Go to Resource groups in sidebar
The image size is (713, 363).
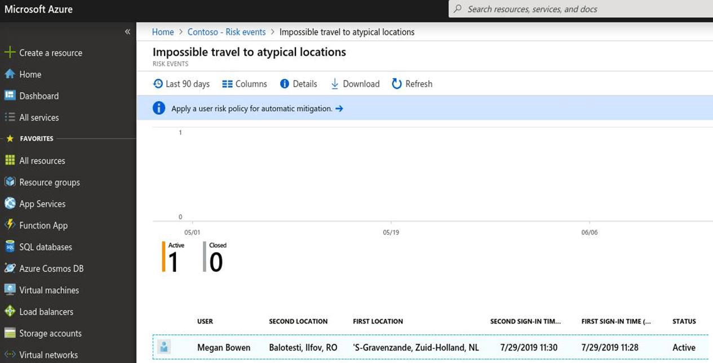[50, 182]
